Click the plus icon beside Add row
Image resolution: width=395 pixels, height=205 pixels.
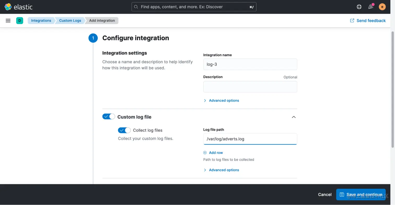205,153
